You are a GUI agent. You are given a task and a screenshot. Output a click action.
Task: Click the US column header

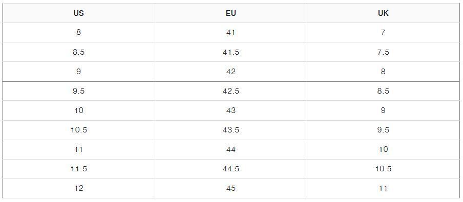pyautogui.click(x=78, y=13)
